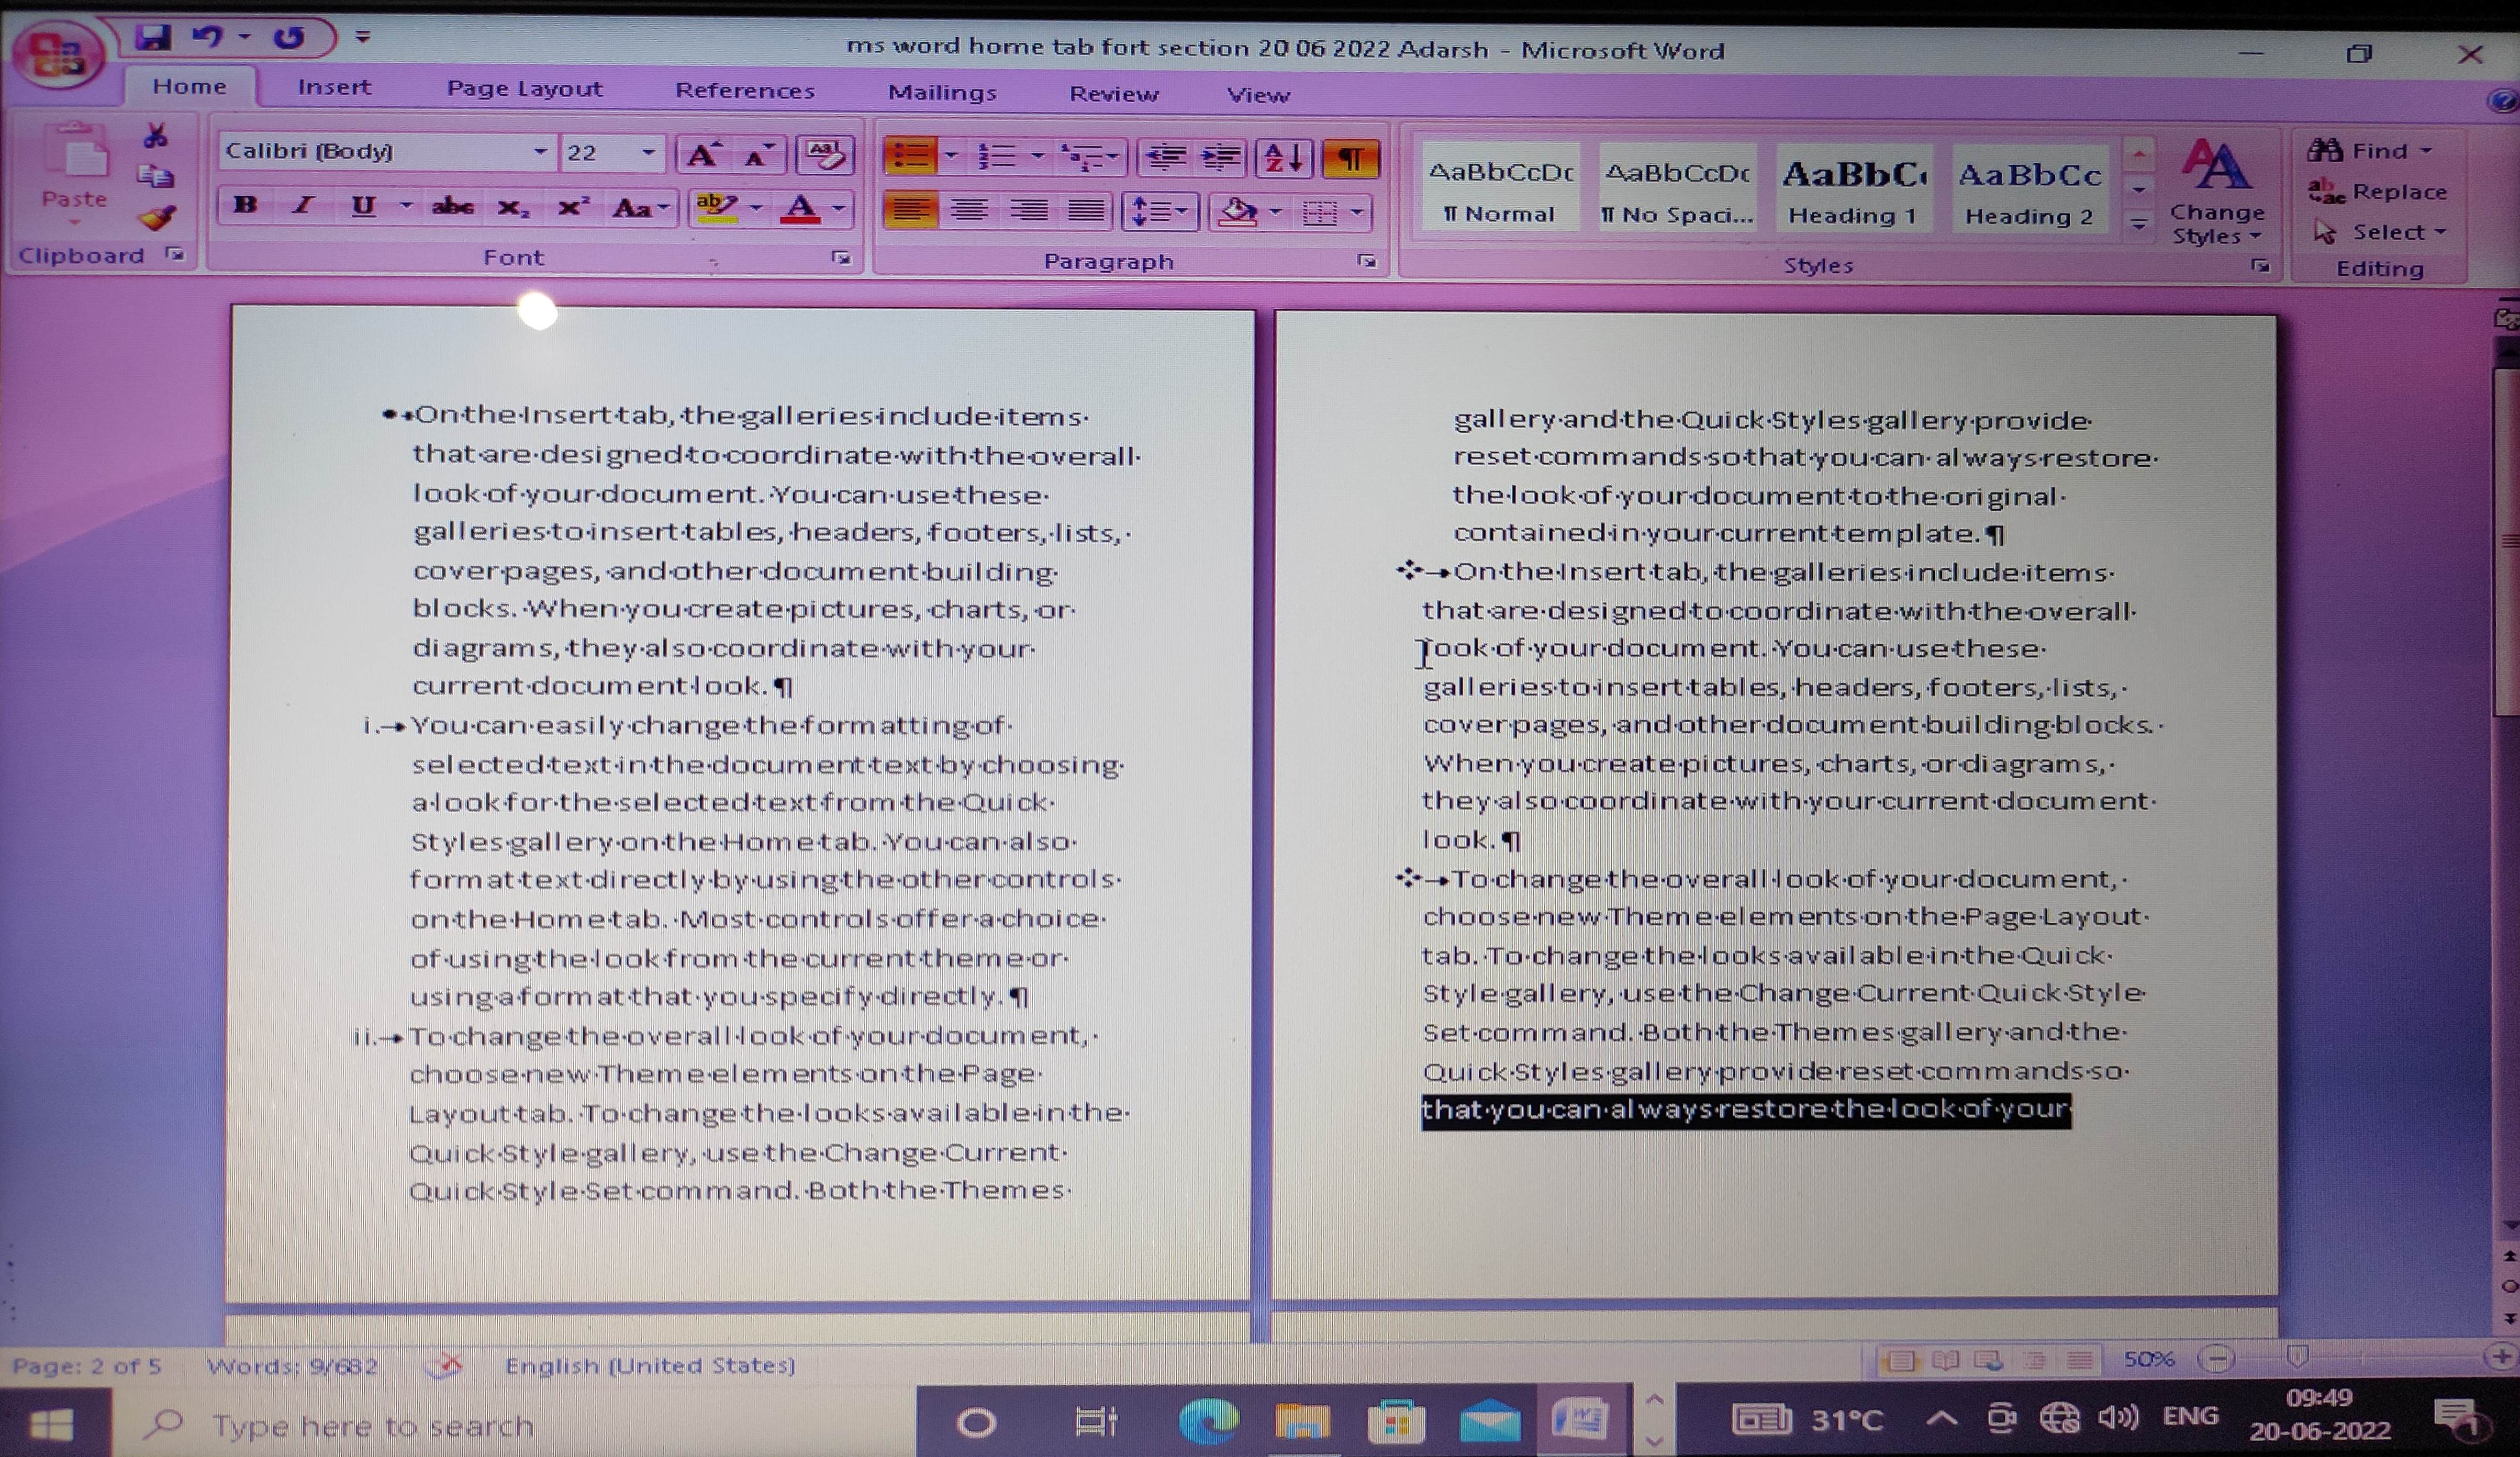Viewport: 2520px width, 1457px height.
Task: Click the Format Painter brush icon
Action: [156, 218]
